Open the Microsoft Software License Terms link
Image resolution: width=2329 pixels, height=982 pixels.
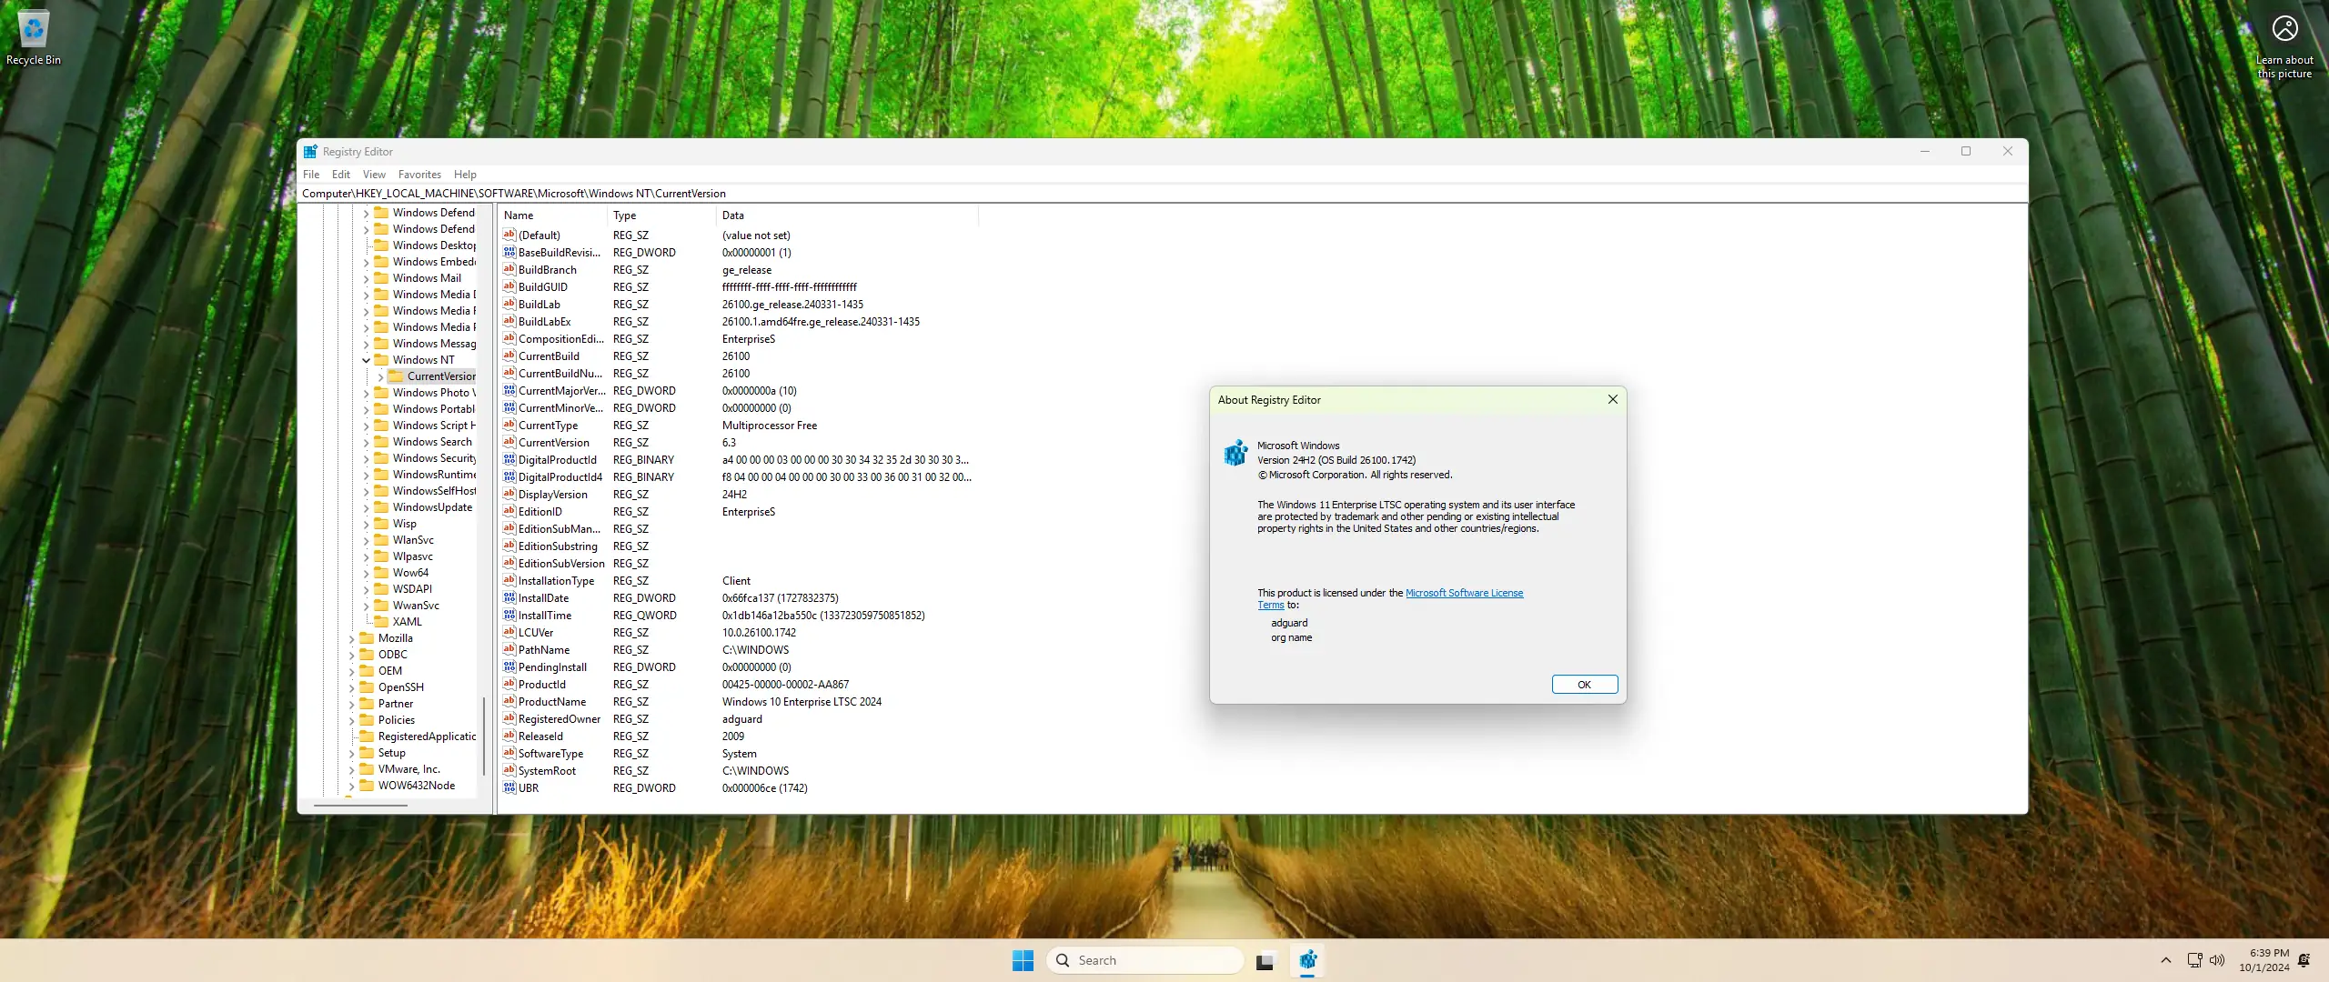(x=1463, y=593)
